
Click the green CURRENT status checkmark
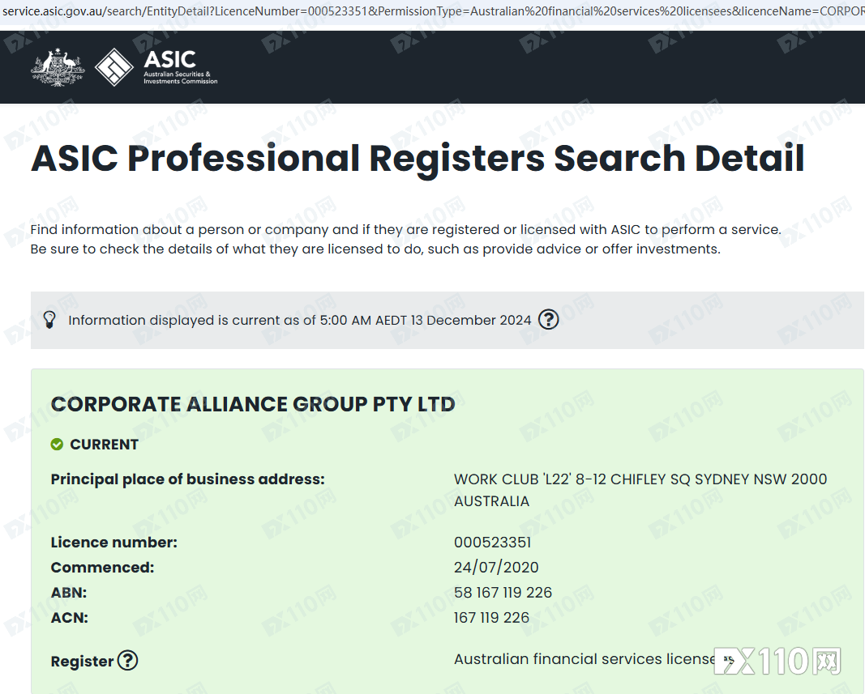pyautogui.click(x=57, y=445)
